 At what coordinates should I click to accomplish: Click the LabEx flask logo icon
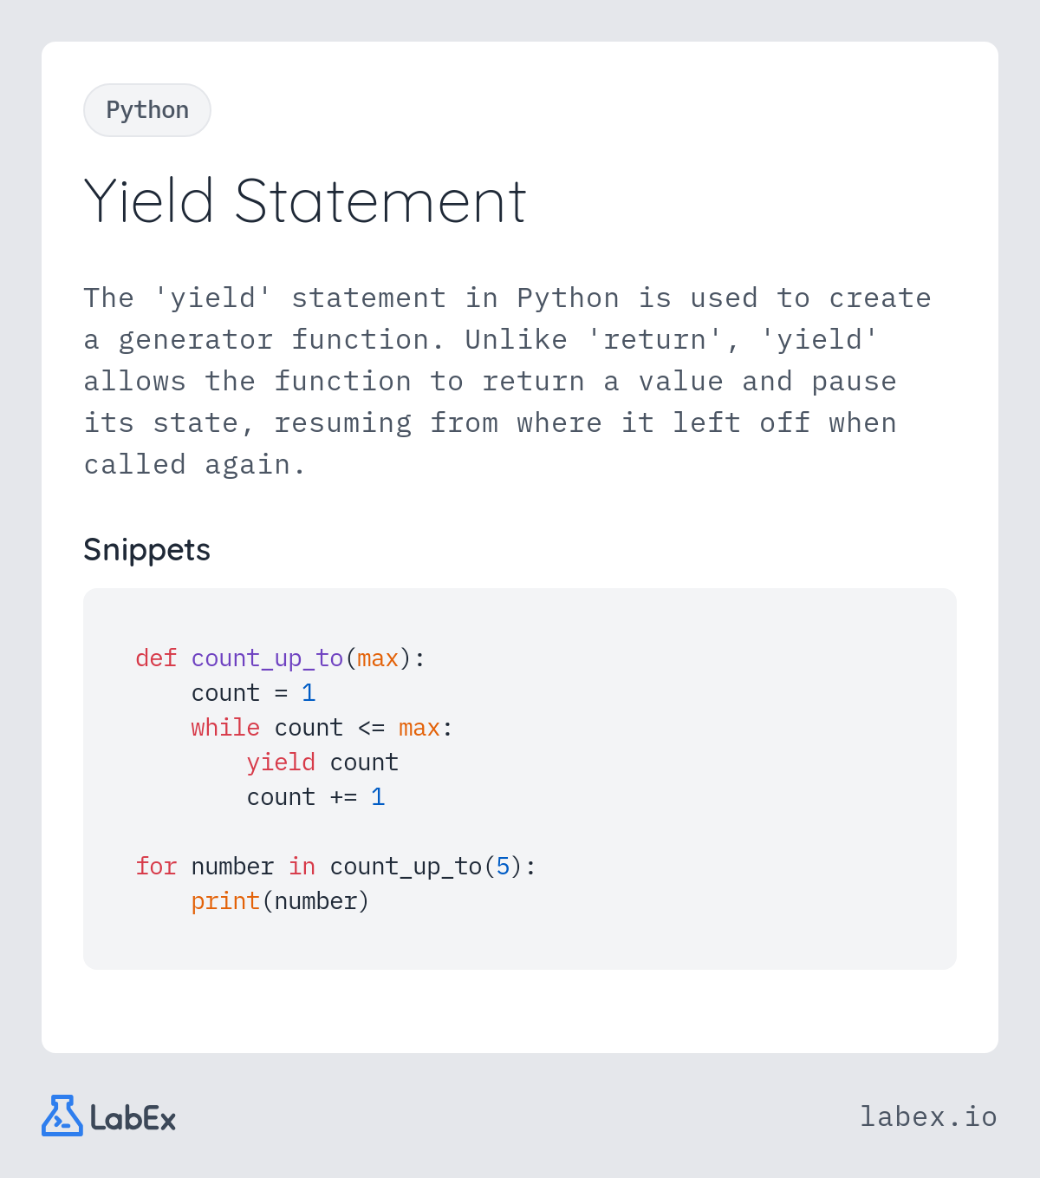tap(62, 1116)
